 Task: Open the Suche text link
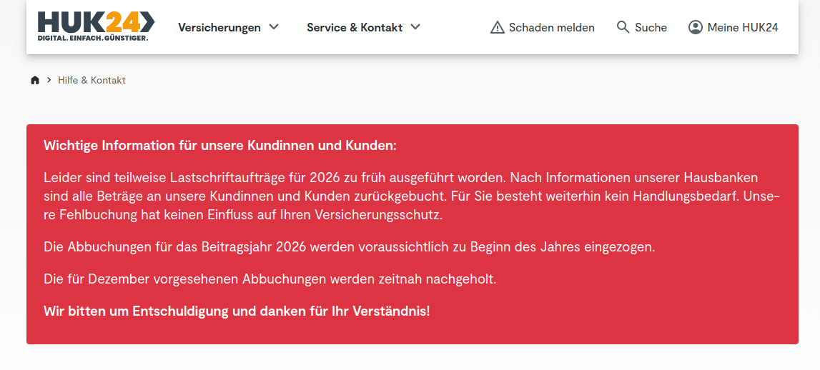coord(651,27)
